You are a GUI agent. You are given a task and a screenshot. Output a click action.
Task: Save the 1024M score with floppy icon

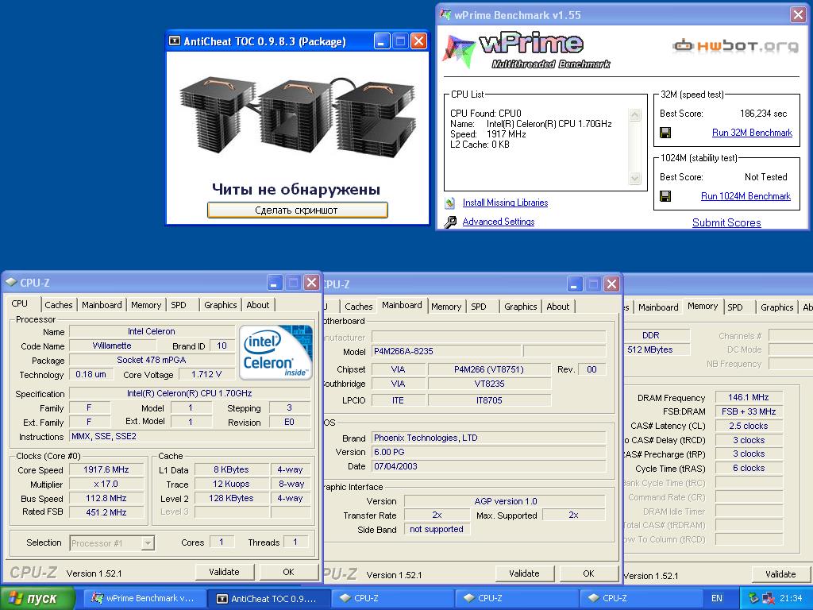(665, 196)
